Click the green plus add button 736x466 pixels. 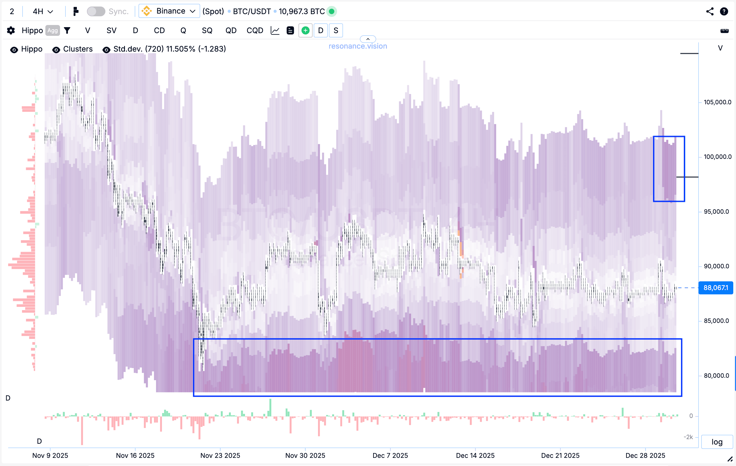[x=305, y=31]
